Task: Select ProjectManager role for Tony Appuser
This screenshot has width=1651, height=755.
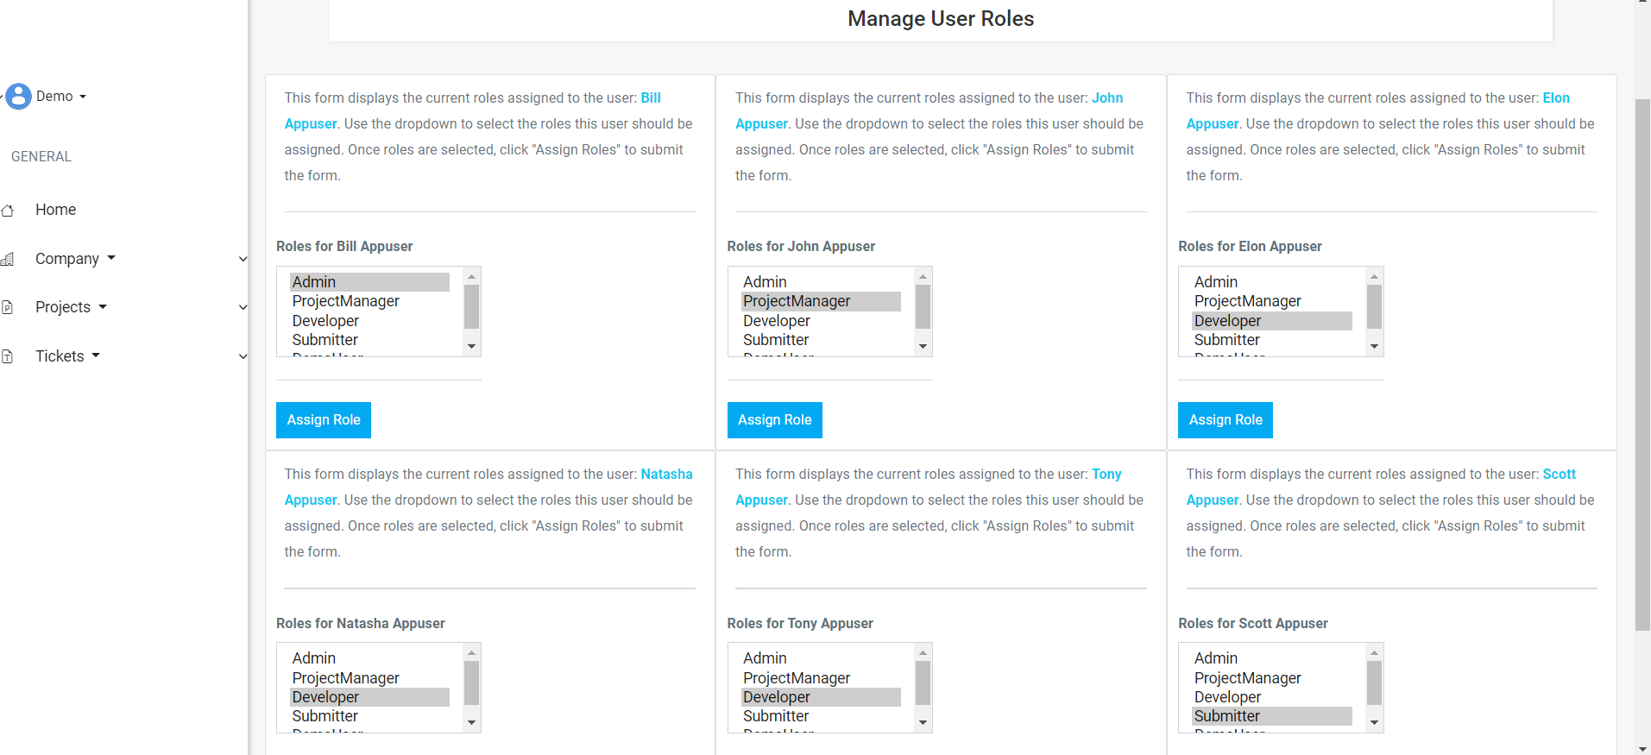Action: tap(821, 678)
